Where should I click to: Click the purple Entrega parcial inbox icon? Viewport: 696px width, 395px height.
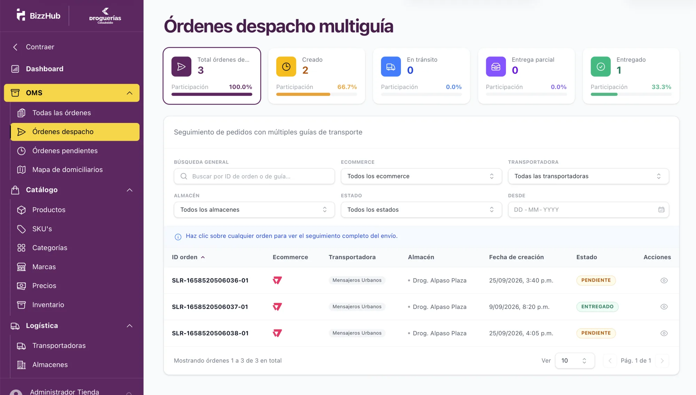496,67
